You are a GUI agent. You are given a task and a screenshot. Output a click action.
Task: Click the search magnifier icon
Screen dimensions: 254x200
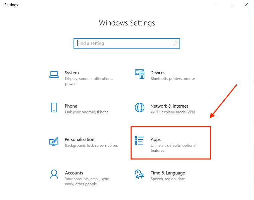(x=175, y=43)
